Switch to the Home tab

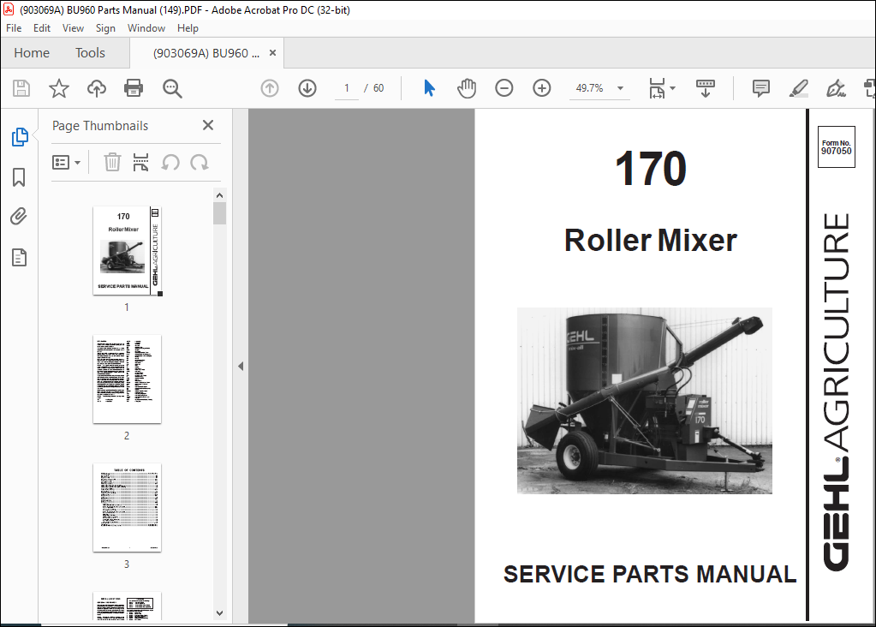32,53
